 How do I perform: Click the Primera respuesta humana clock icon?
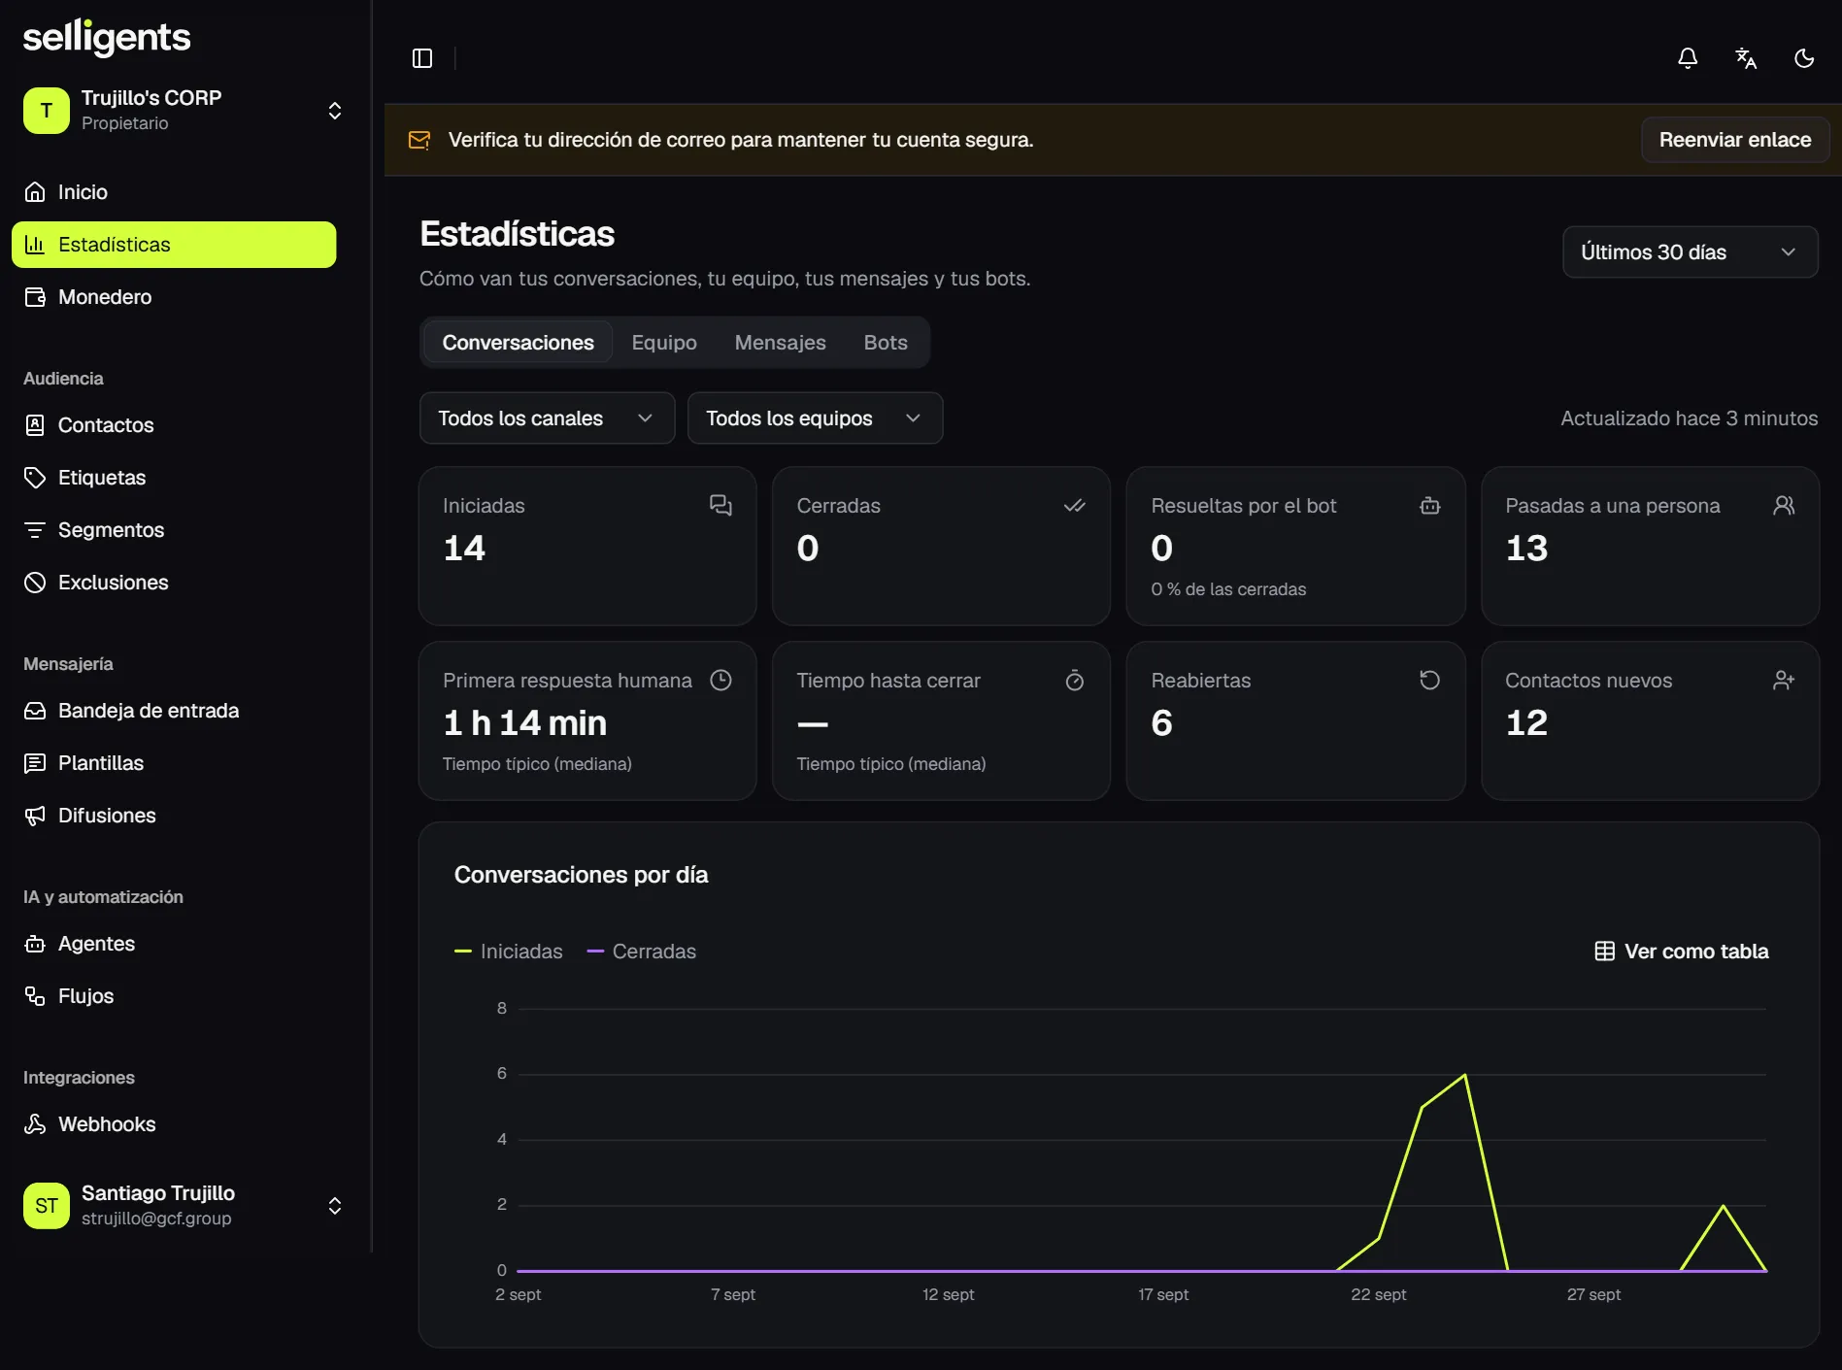tap(720, 680)
